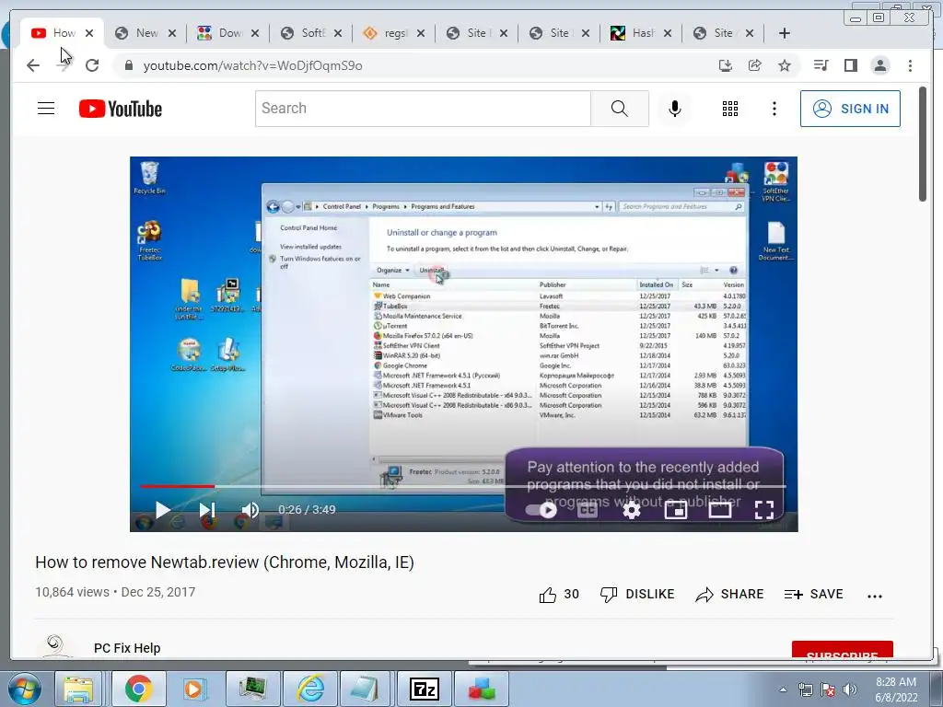Open the notepad taskbar icon
Screen dimensions: 943x707
coord(365,689)
